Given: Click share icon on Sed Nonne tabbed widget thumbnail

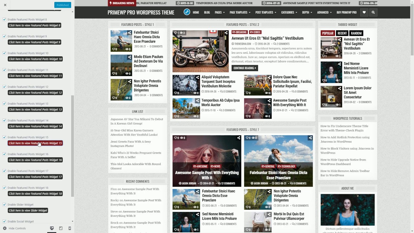Looking at the screenshot, I should 339,64.
